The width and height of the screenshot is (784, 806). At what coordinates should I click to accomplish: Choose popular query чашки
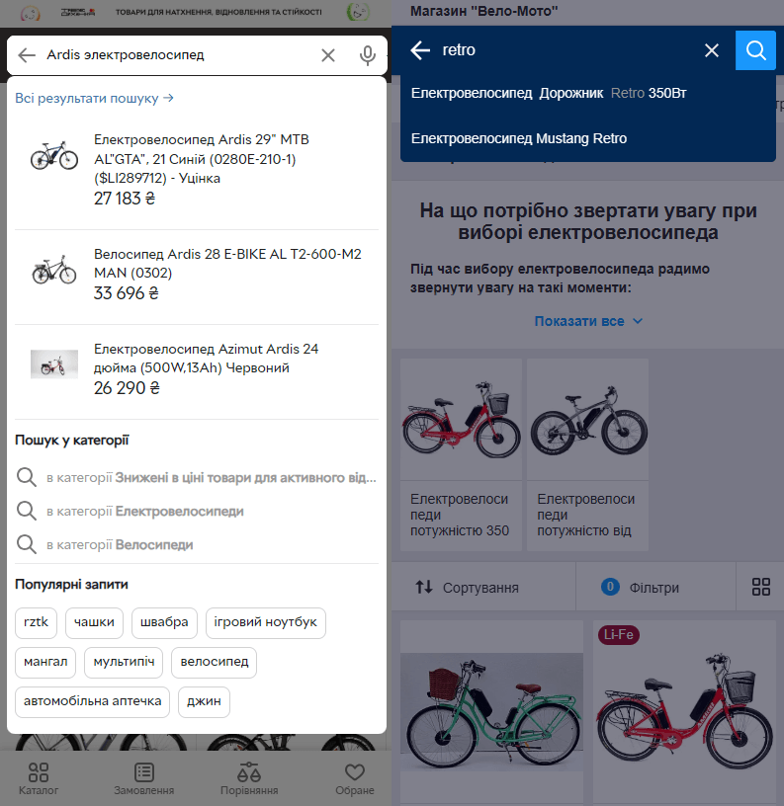[x=94, y=622]
